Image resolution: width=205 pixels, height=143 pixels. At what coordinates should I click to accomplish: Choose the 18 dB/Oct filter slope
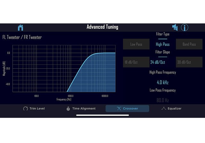[x=136, y=62]
